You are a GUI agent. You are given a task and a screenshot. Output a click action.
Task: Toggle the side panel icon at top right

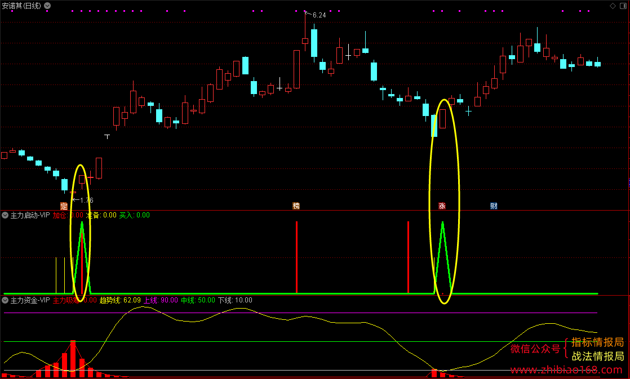pyautogui.click(x=623, y=6)
